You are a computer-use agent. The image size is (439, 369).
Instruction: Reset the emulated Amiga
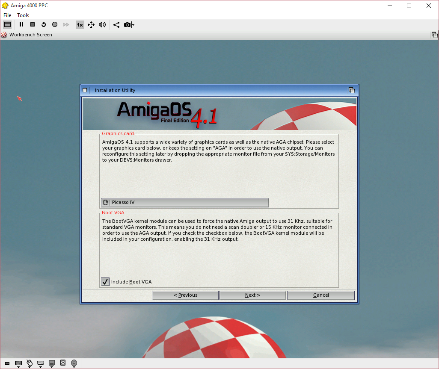coord(43,25)
